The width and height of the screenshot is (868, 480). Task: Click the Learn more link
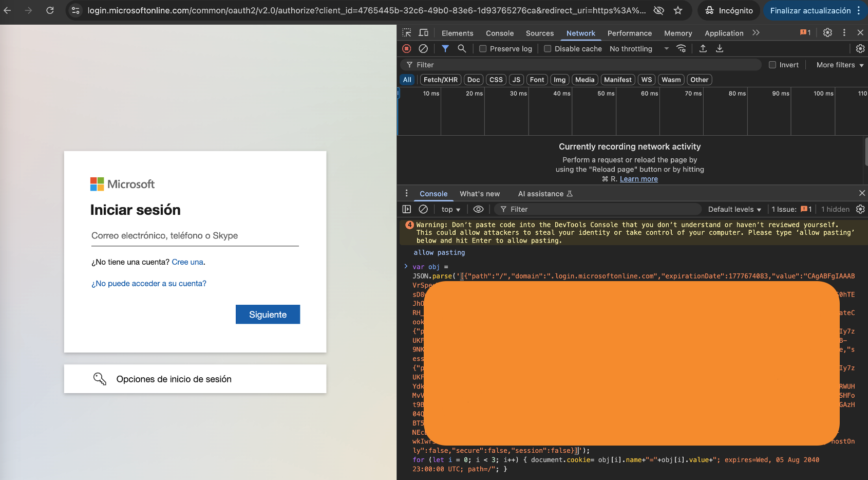pyautogui.click(x=639, y=179)
